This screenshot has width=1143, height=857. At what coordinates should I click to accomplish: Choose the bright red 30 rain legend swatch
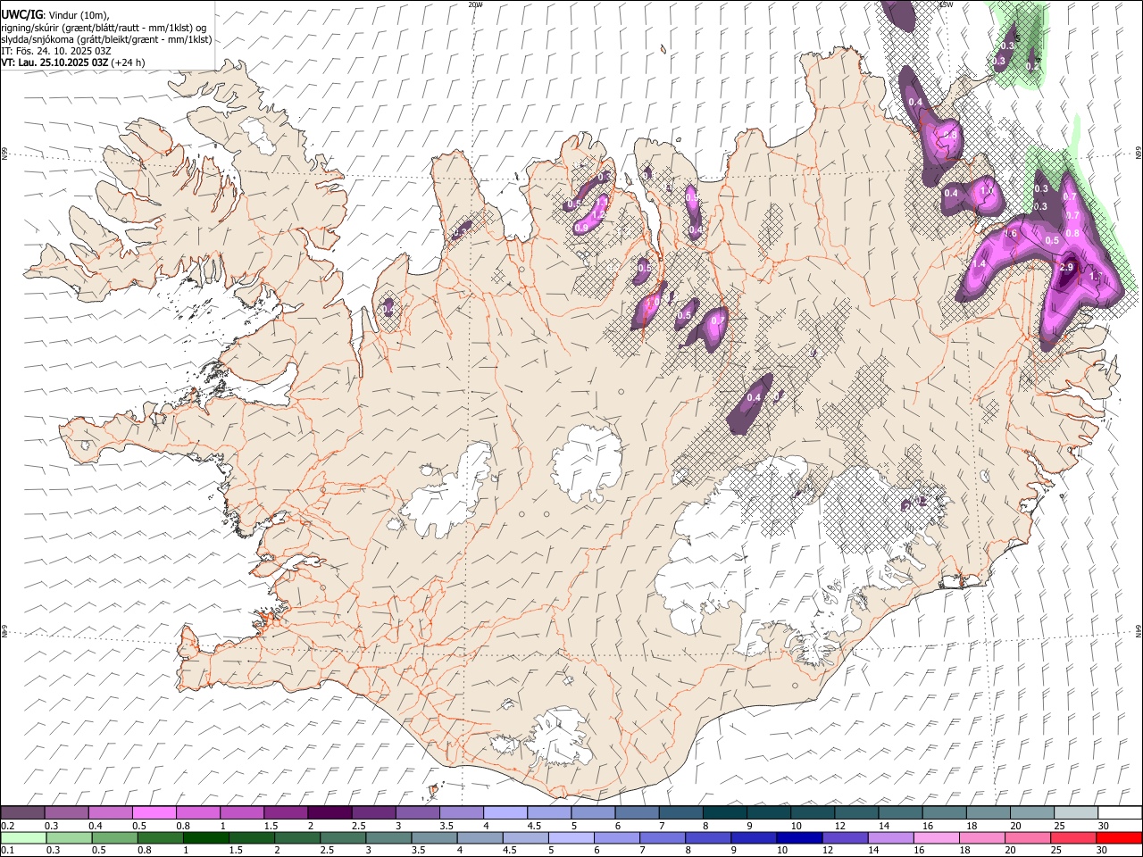(x=1118, y=838)
